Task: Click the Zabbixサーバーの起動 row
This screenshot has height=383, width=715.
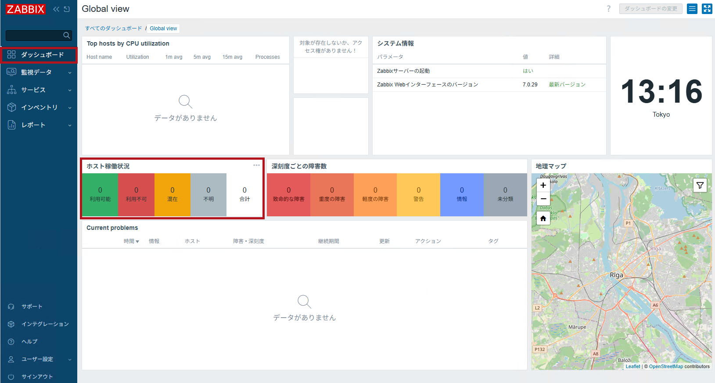Action: tap(489, 71)
